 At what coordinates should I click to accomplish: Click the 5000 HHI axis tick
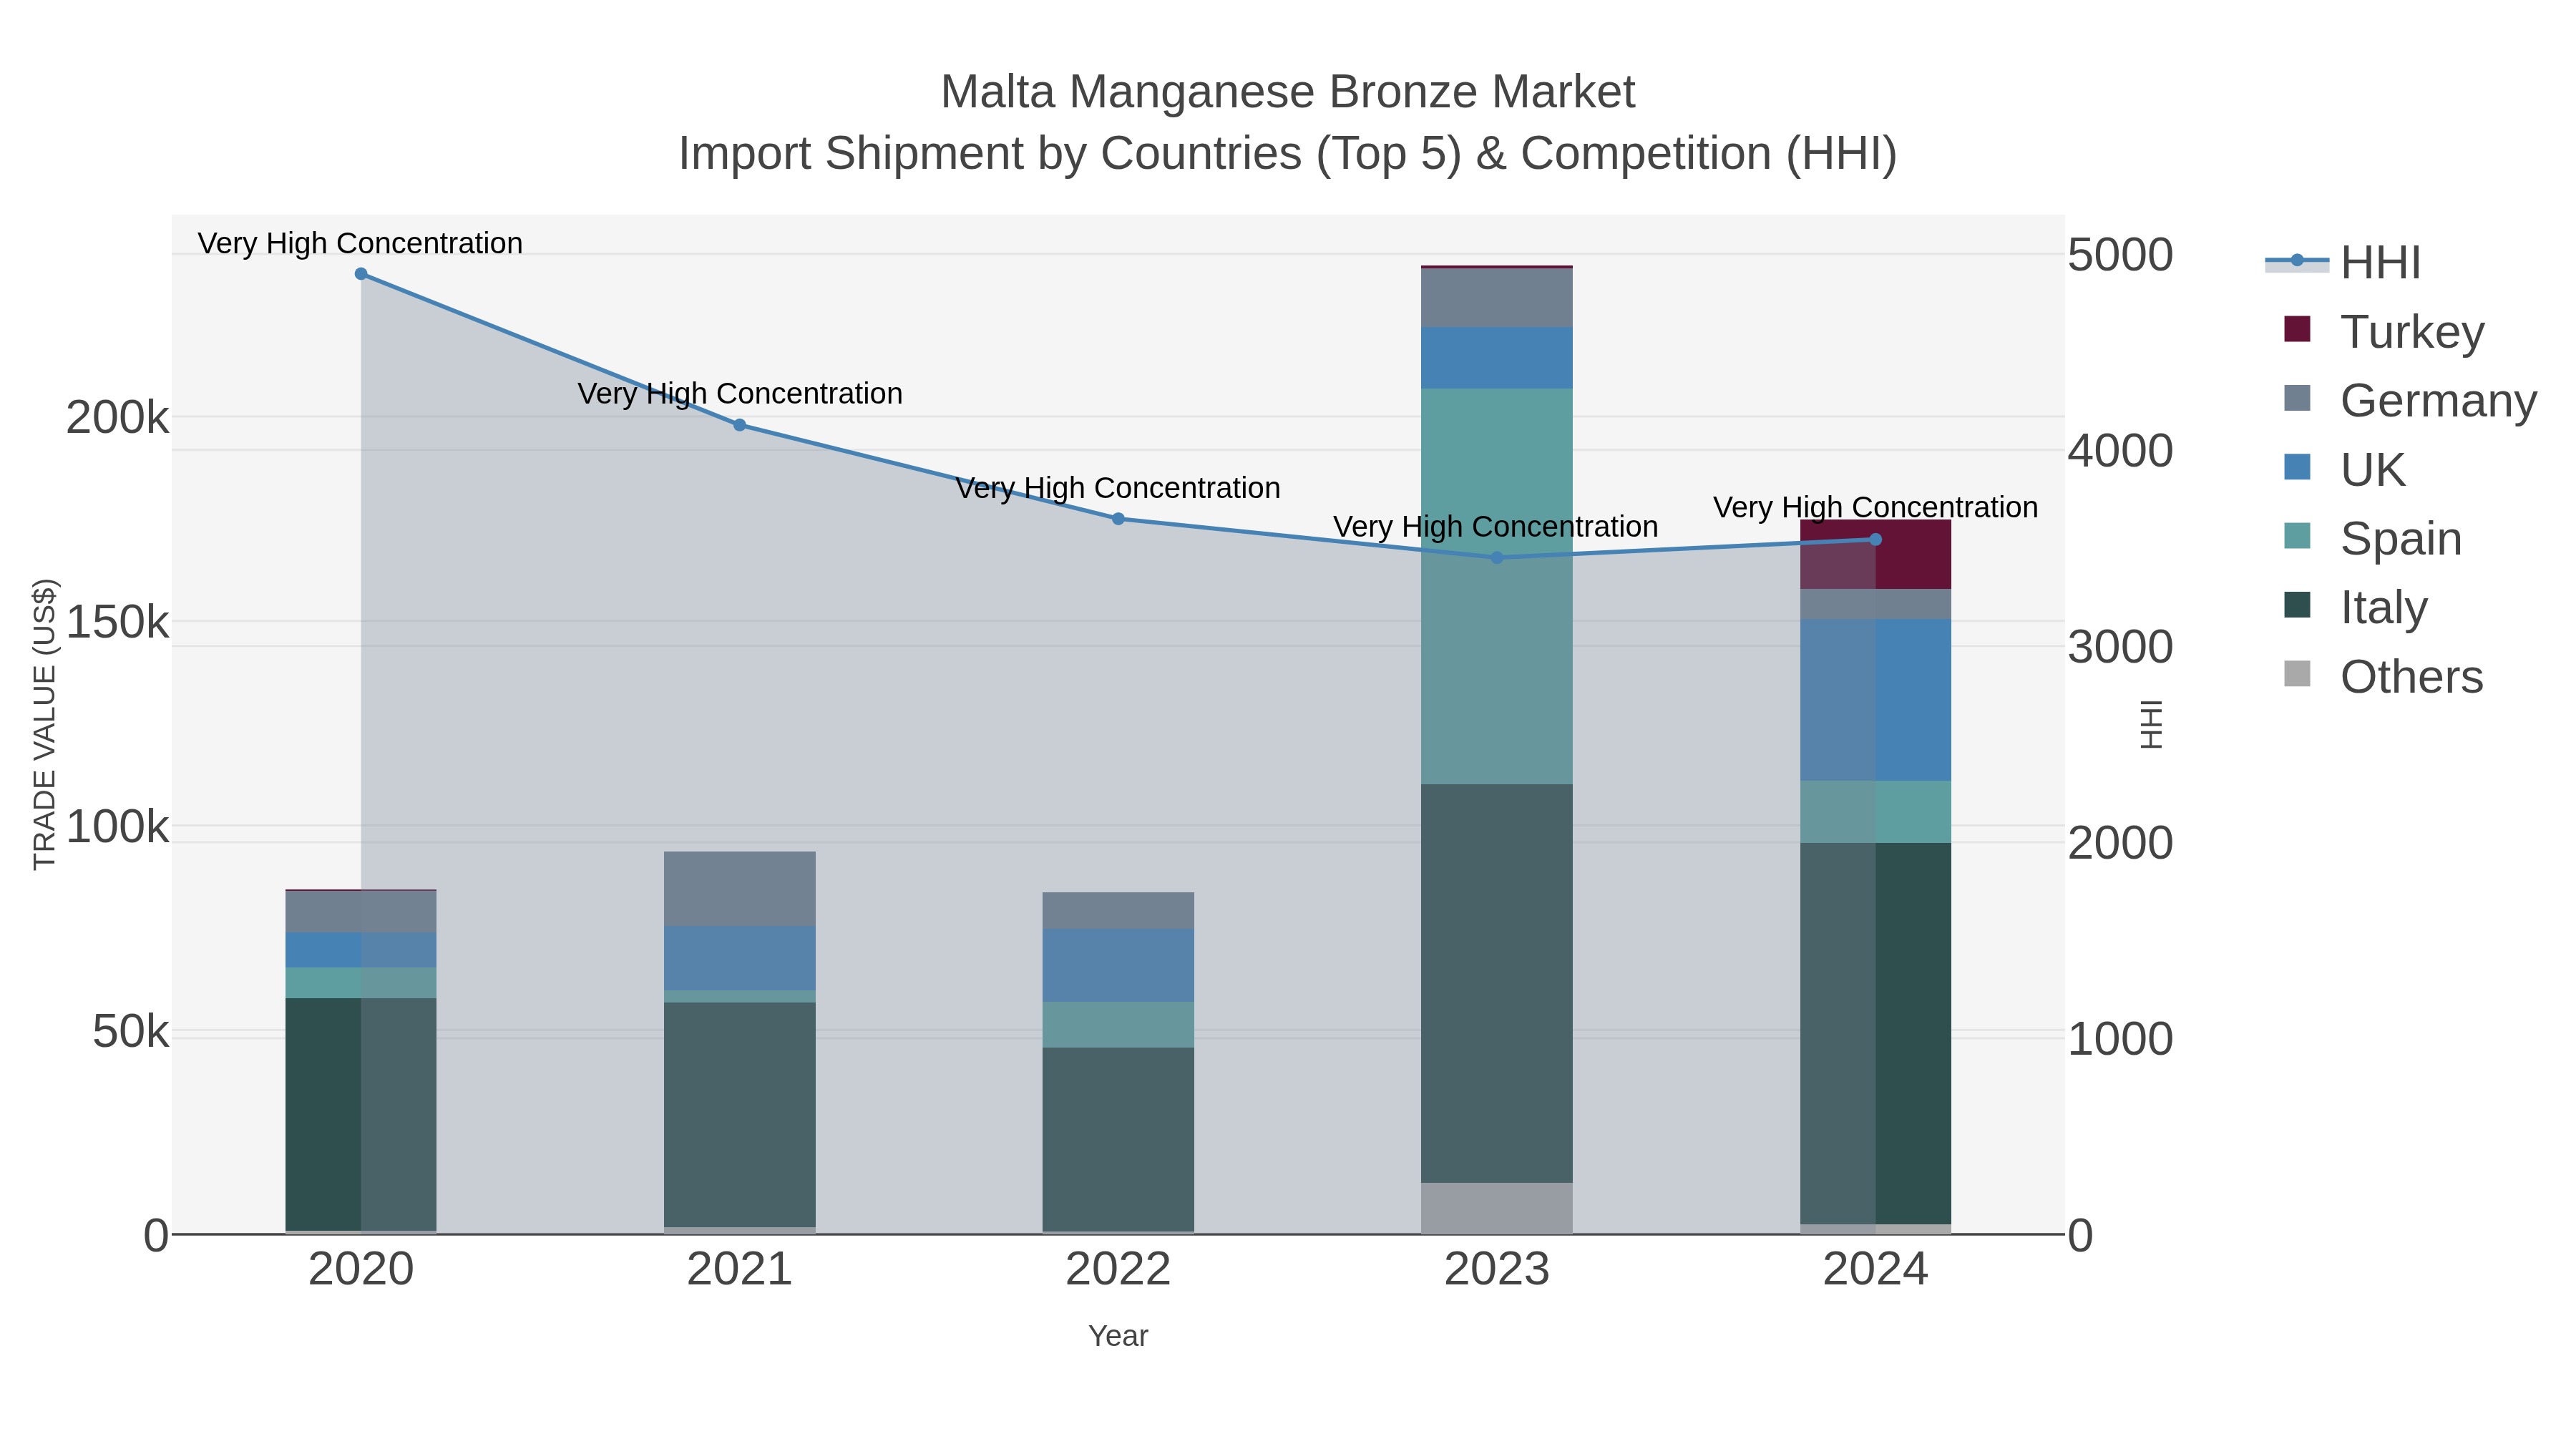2120,255
